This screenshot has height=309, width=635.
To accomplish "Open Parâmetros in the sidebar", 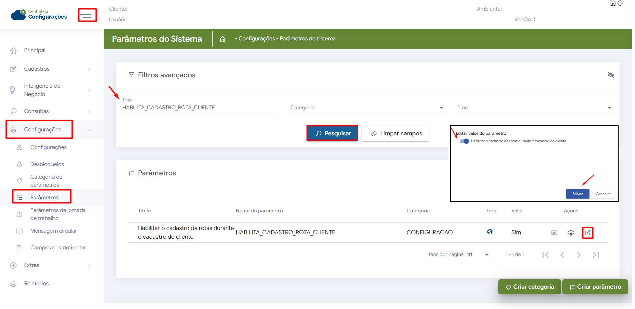I will (44, 198).
